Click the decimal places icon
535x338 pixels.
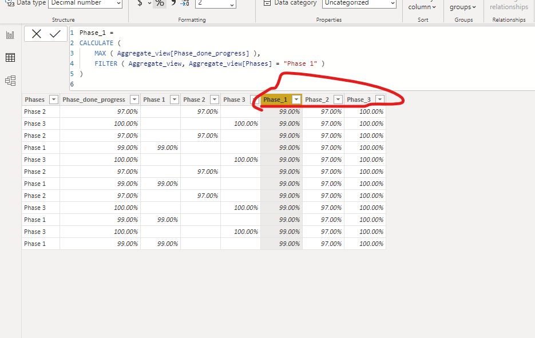click(185, 3)
